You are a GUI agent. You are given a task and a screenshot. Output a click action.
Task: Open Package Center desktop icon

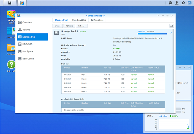click(11, 17)
